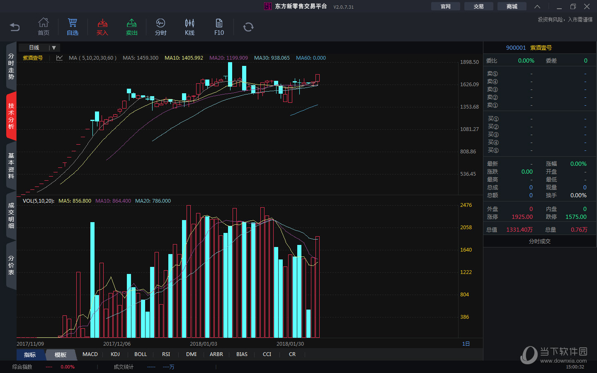Image resolution: width=597 pixels, height=373 pixels.
Task: Select the BOLL indicator
Action: 141,354
